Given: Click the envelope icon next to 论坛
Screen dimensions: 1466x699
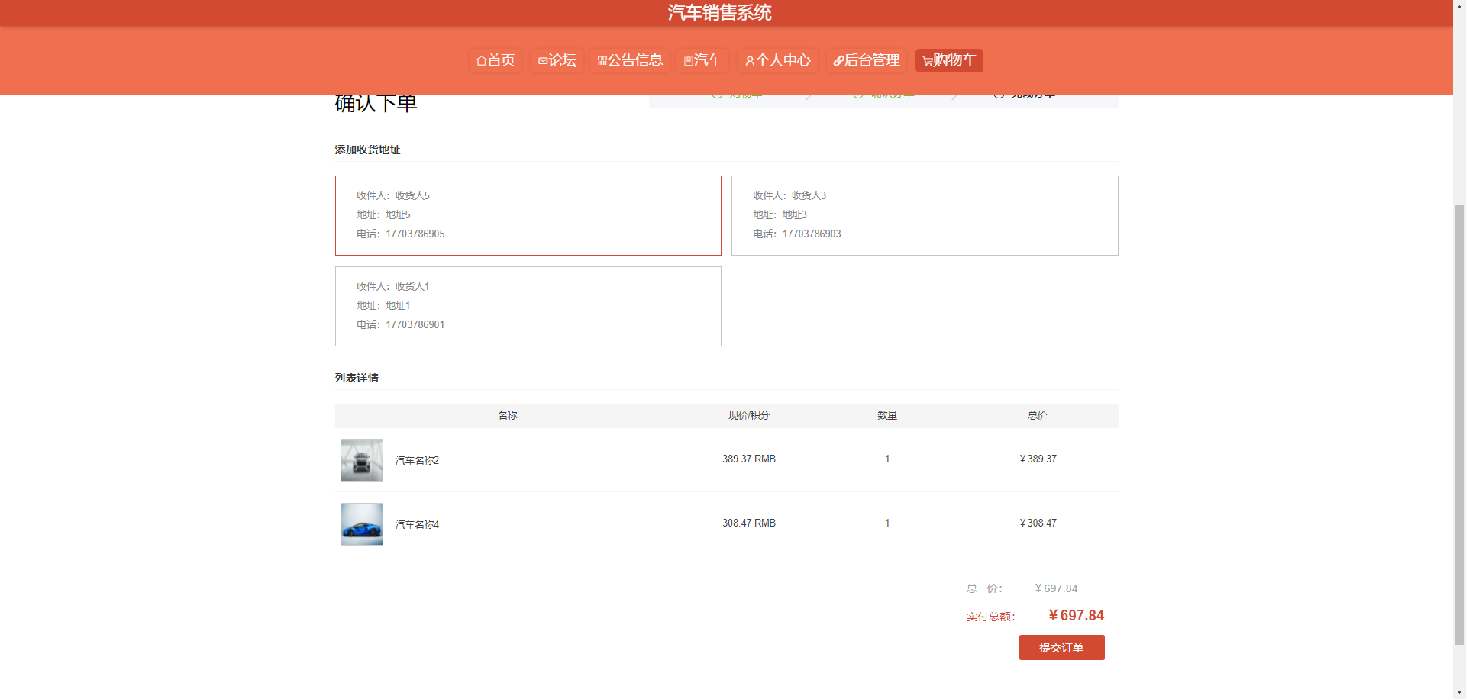Looking at the screenshot, I should [543, 61].
